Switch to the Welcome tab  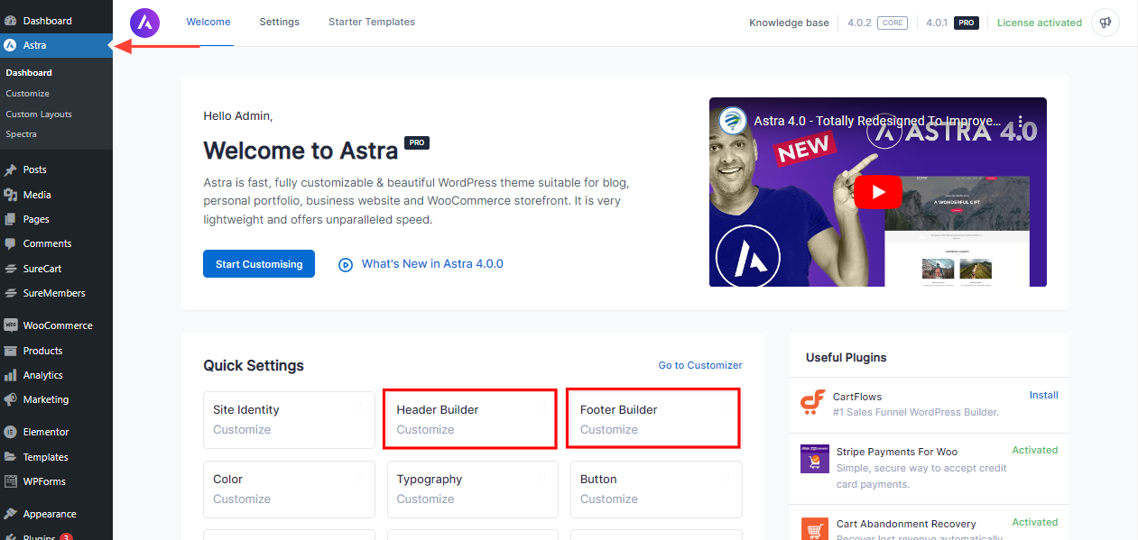click(x=208, y=22)
